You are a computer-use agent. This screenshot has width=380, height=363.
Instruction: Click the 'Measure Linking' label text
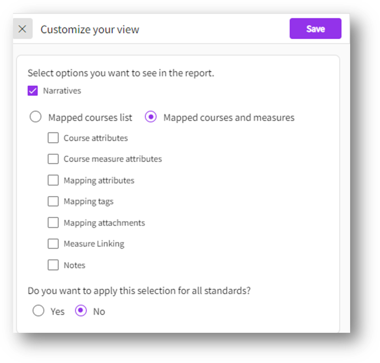pyautogui.click(x=94, y=244)
